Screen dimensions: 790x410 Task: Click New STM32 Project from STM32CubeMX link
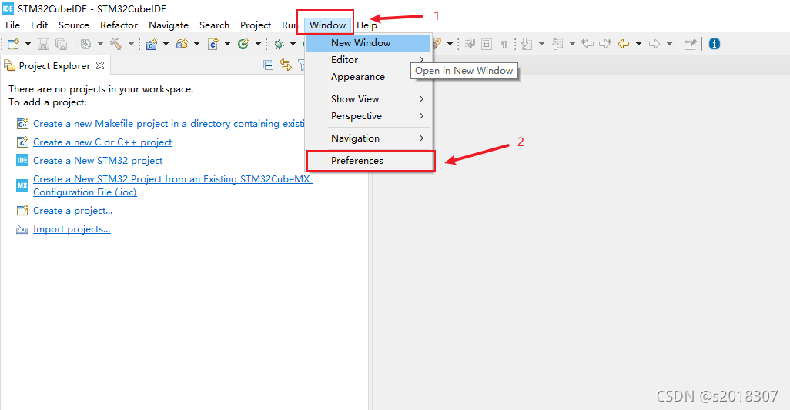click(x=172, y=185)
